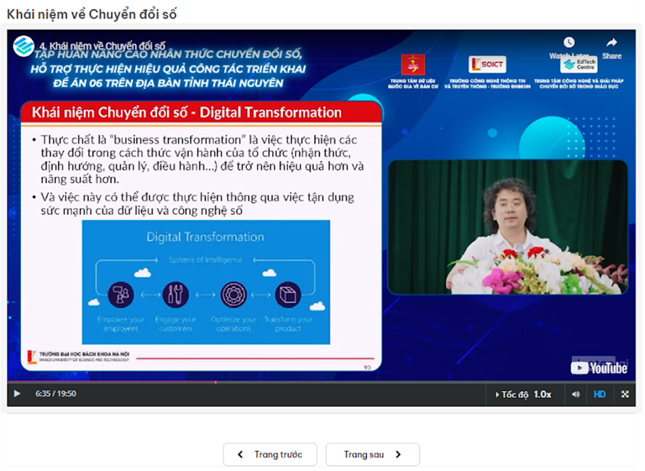Click the Watch Later clock icon
The image size is (645, 471).
[x=569, y=44]
